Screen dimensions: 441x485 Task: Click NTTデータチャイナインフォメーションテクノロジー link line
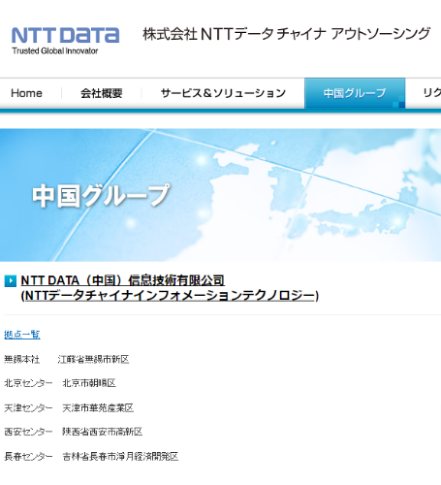pos(170,296)
